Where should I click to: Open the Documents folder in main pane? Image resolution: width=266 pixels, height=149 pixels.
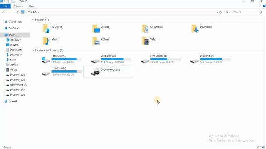pyautogui.click(x=145, y=29)
